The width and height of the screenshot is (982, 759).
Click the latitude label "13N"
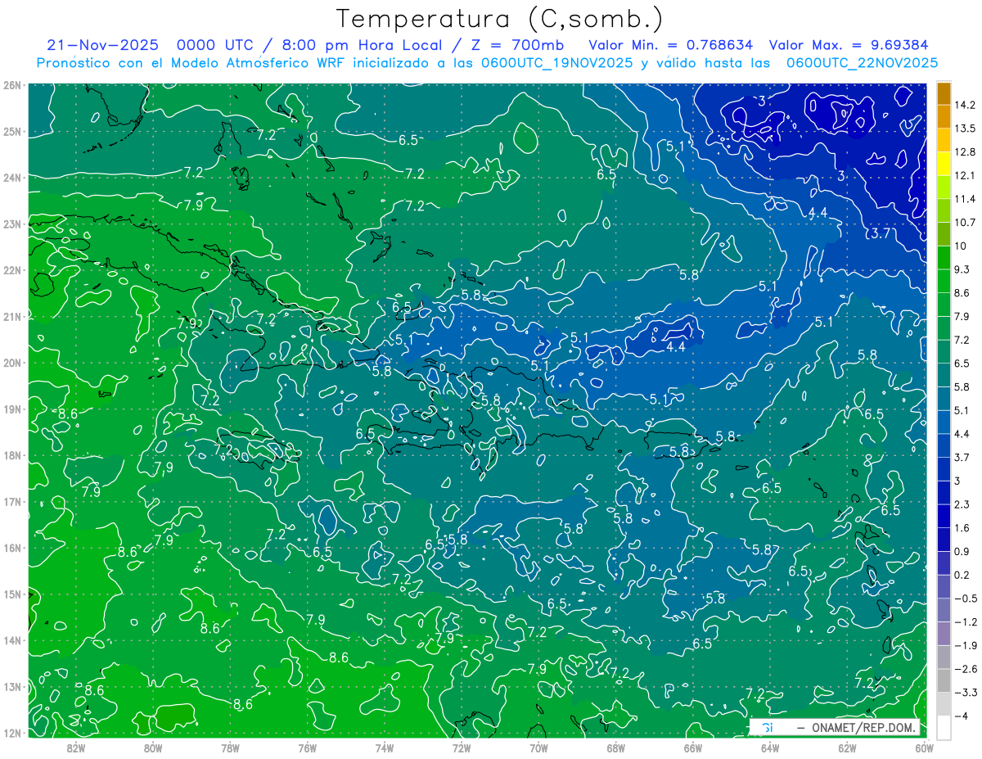pyautogui.click(x=12, y=686)
